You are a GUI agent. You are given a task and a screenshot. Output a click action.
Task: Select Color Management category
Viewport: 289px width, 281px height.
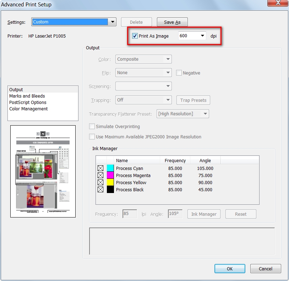coord(43,109)
